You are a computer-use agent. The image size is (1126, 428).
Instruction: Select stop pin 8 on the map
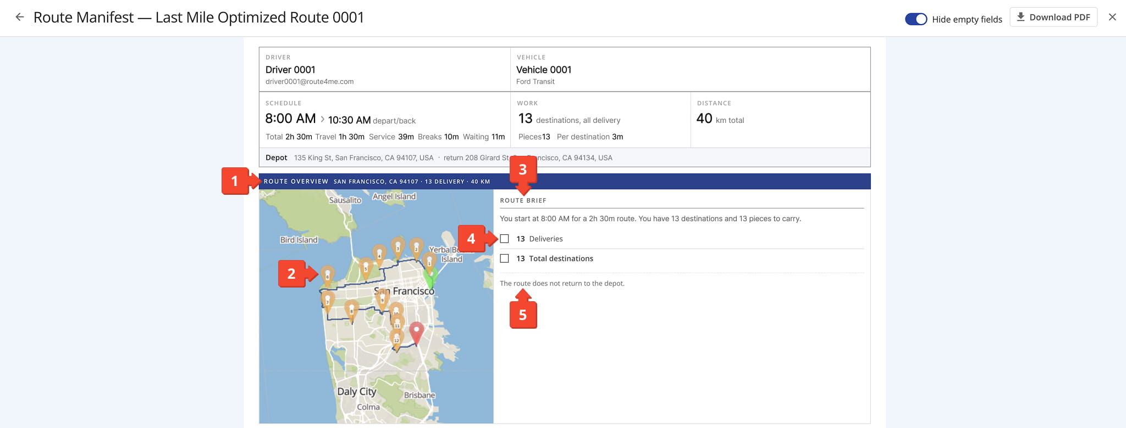click(351, 311)
